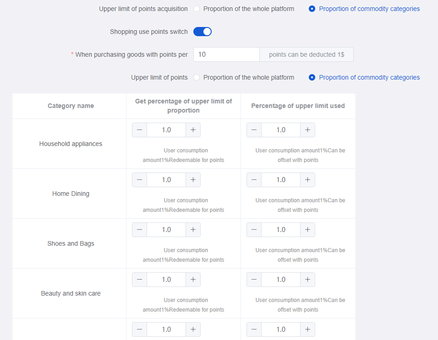Image resolution: width=438 pixels, height=340 pixels.
Task: Decrease Home Dining upper limit used percentage
Action: 254,180
